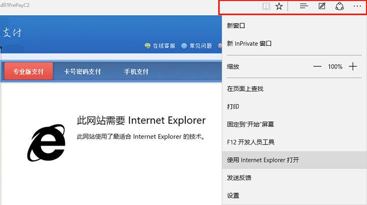Open Reading view book icon
This screenshot has height=205, width=367.
click(266, 7)
